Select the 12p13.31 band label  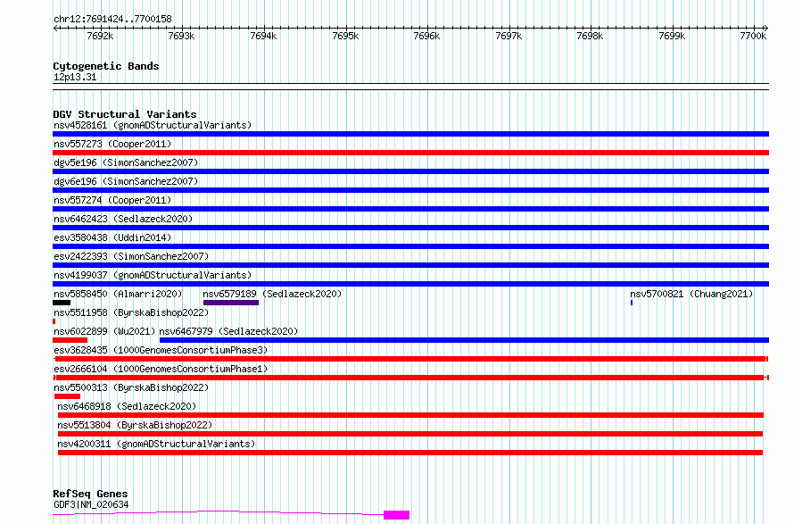75,78
